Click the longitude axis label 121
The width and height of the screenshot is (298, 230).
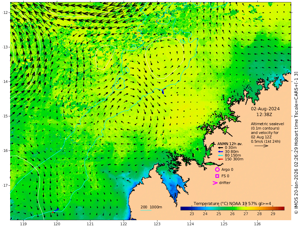[x=90, y=224]
